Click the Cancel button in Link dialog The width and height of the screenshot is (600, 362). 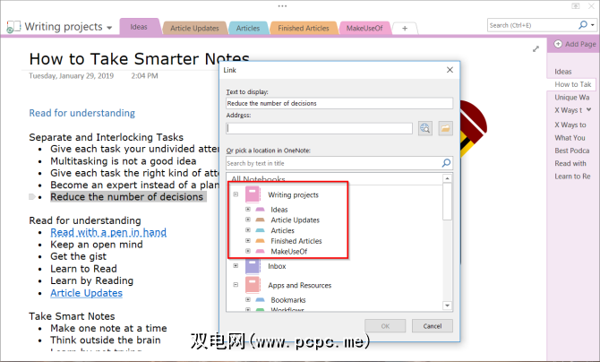pyautogui.click(x=433, y=326)
